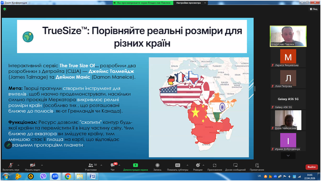The image size is (321, 181).
Task: Select Ірина Чайковська video thumbnail
Action: pyautogui.click(x=288, y=120)
